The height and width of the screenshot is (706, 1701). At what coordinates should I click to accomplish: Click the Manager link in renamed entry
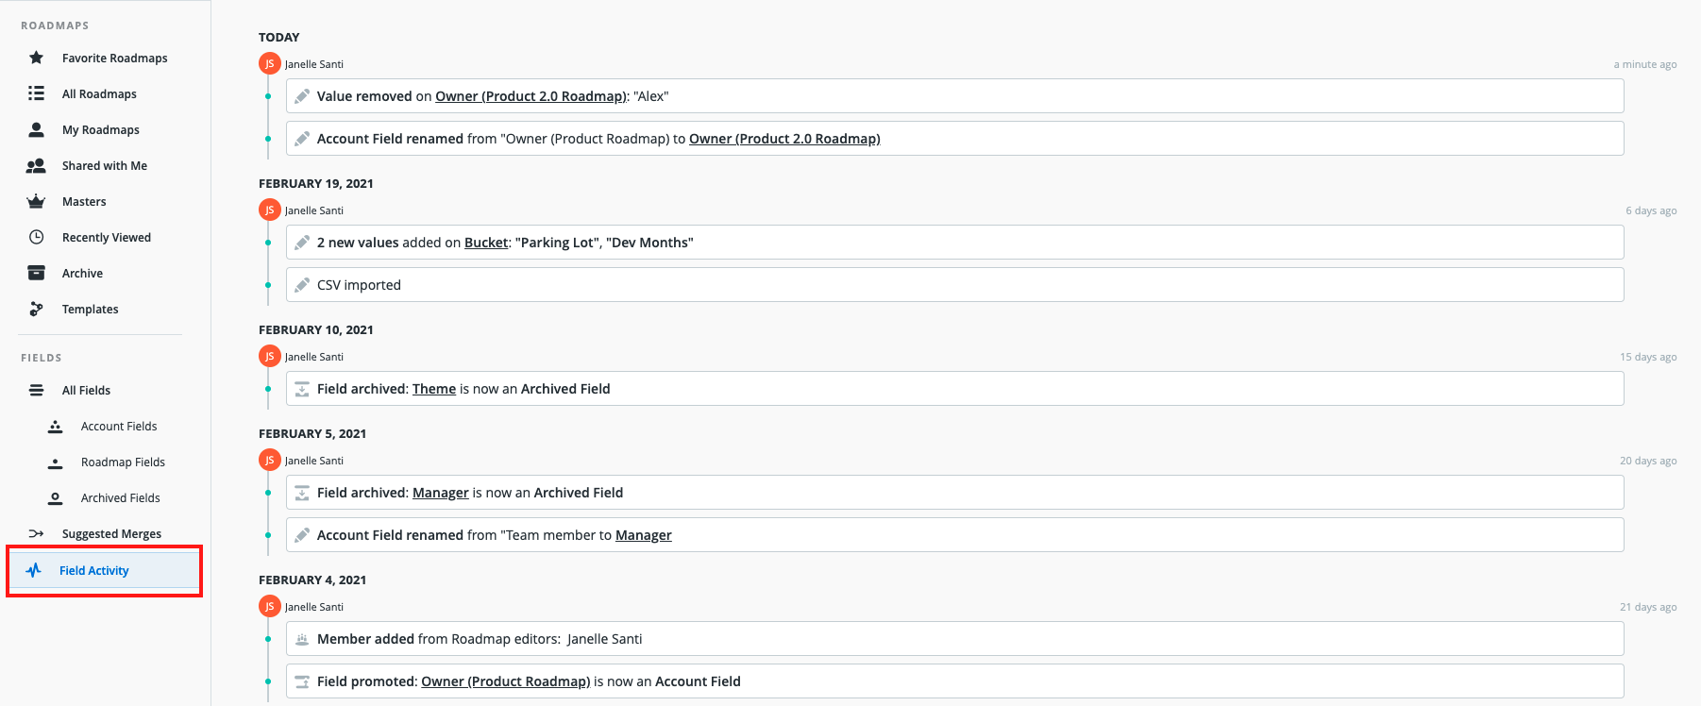(x=644, y=535)
